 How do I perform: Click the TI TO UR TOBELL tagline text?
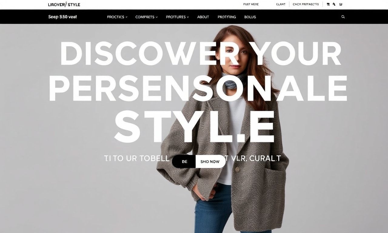[x=136, y=158]
